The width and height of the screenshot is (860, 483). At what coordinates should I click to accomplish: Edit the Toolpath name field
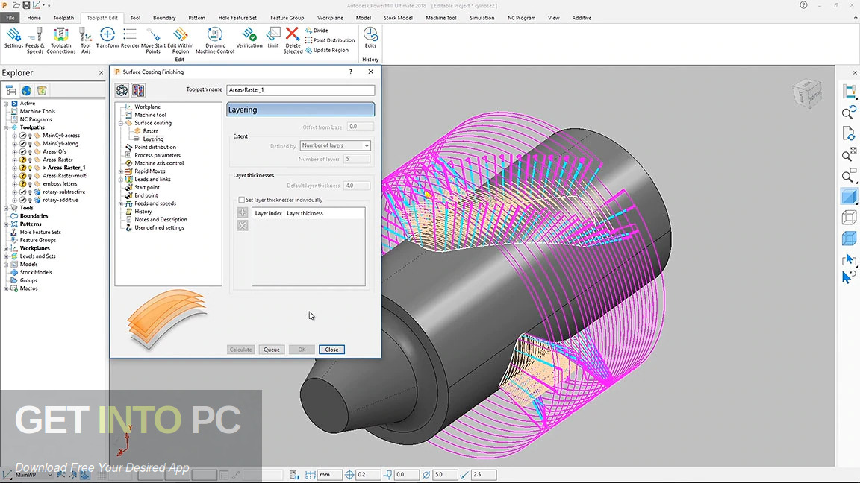[x=301, y=89]
